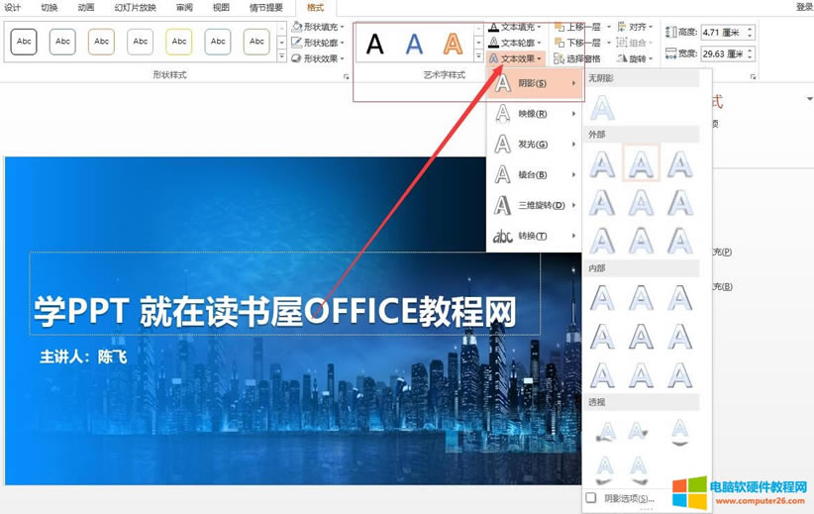
Task: Open the 旋转 rotate dropdown
Action: click(635, 58)
